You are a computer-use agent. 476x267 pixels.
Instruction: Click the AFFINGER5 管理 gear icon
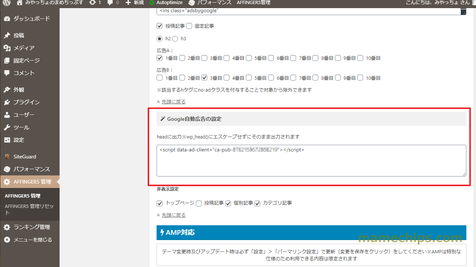pyautogui.click(x=7, y=182)
